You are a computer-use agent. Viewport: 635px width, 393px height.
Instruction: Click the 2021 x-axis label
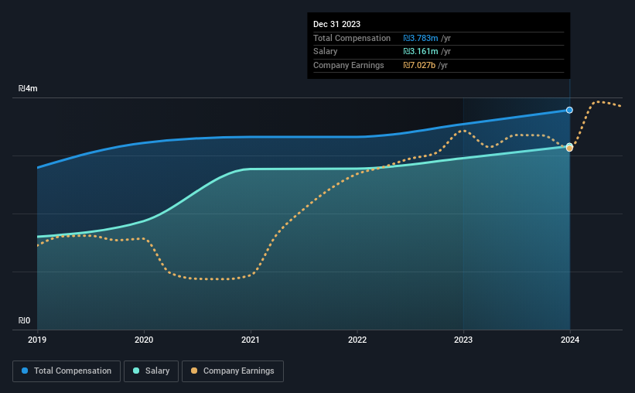251,340
